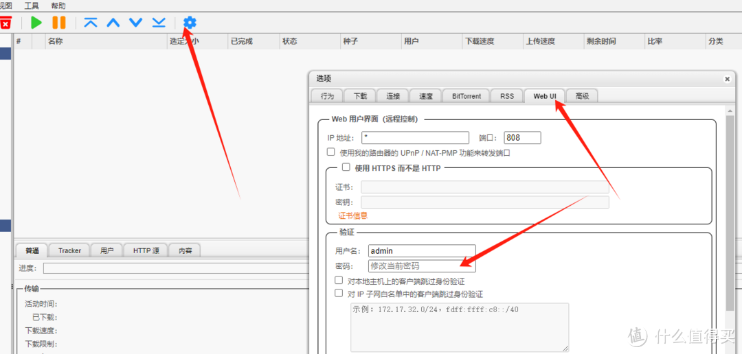Sort by the 用户 column header
Image resolution: width=742 pixels, height=354 pixels.
(431, 41)
